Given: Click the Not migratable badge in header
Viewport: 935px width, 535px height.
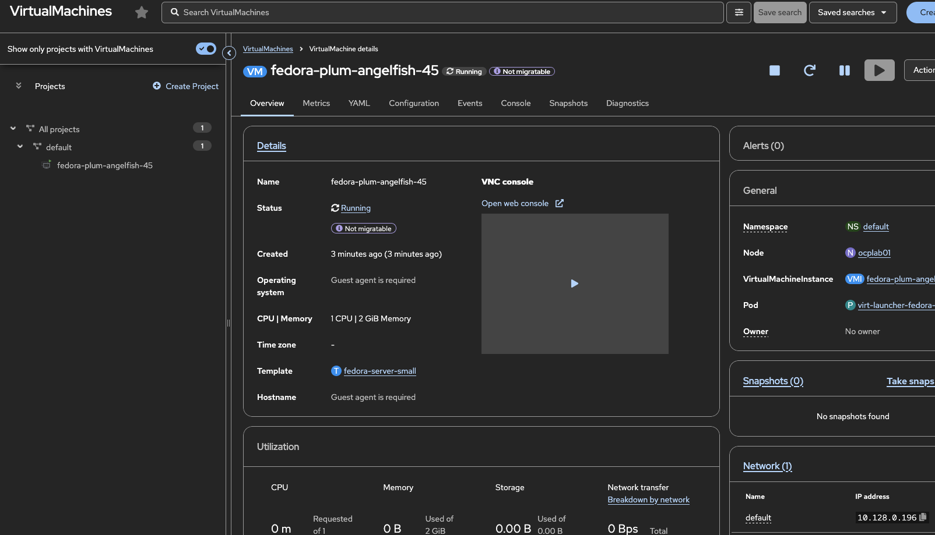Looking at the screenshot, I should tap(522, 72).
